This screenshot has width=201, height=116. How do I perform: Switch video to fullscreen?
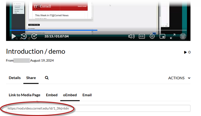(x=173, y=36)
